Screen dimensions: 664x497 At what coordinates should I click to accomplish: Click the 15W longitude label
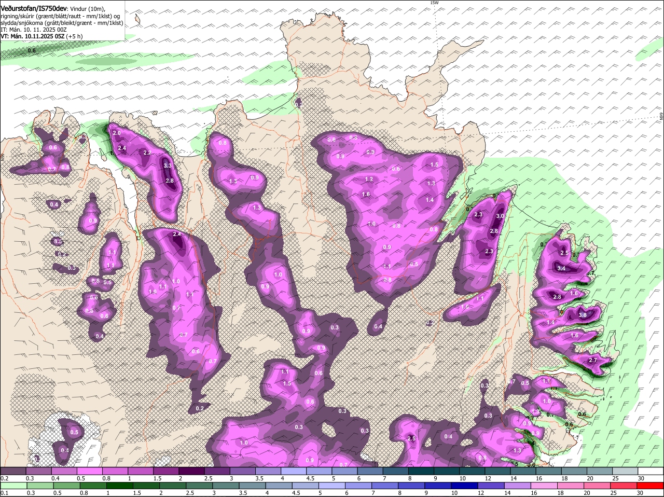[x=434, y=3]
